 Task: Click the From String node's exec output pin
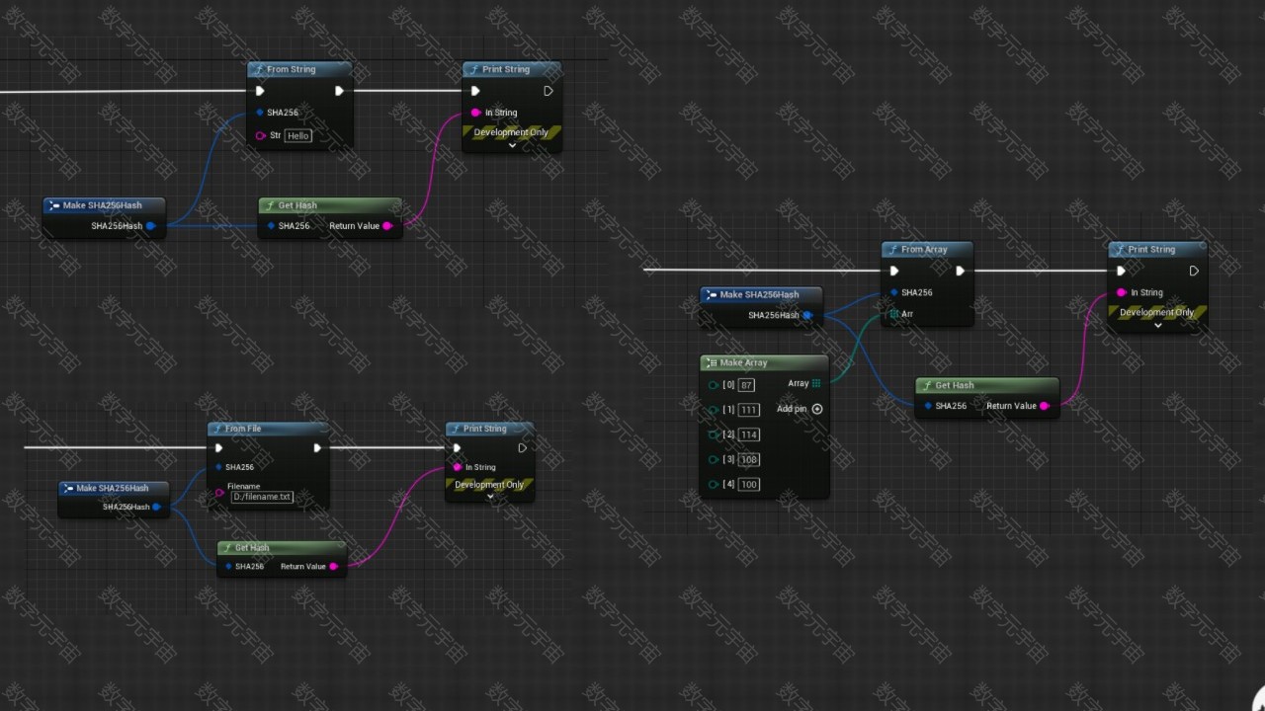click(x=339, y=91)
